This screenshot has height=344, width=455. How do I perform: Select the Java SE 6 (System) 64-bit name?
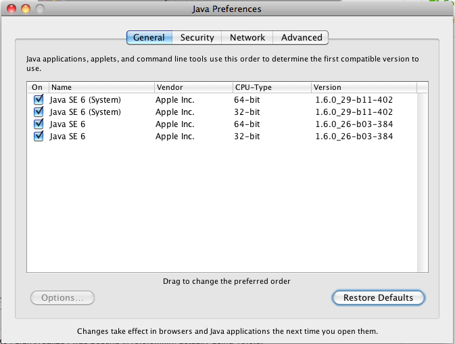pyautogui.click(x=85, y=100)
